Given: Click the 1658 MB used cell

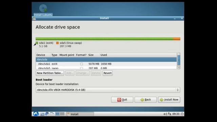Looking at the screenshot, I should click(106, 64).
